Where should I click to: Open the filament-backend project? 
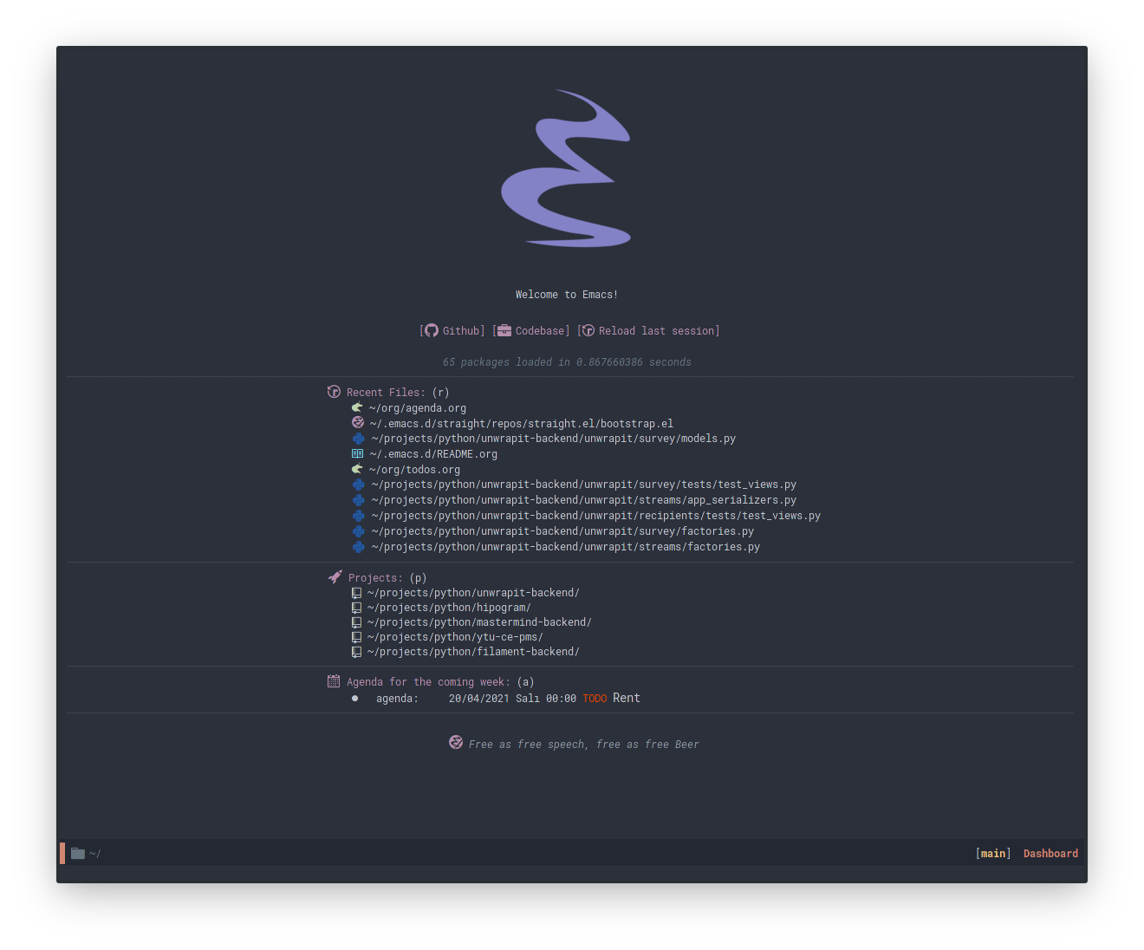pyautogui.click(x=473, y=652)
